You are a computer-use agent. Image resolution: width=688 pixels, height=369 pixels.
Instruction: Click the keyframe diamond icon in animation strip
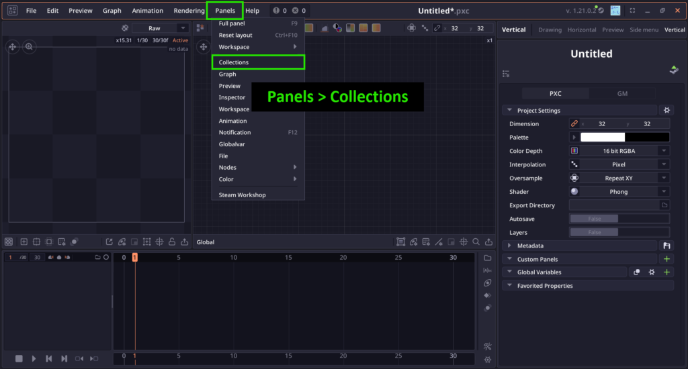click(488, 295)
